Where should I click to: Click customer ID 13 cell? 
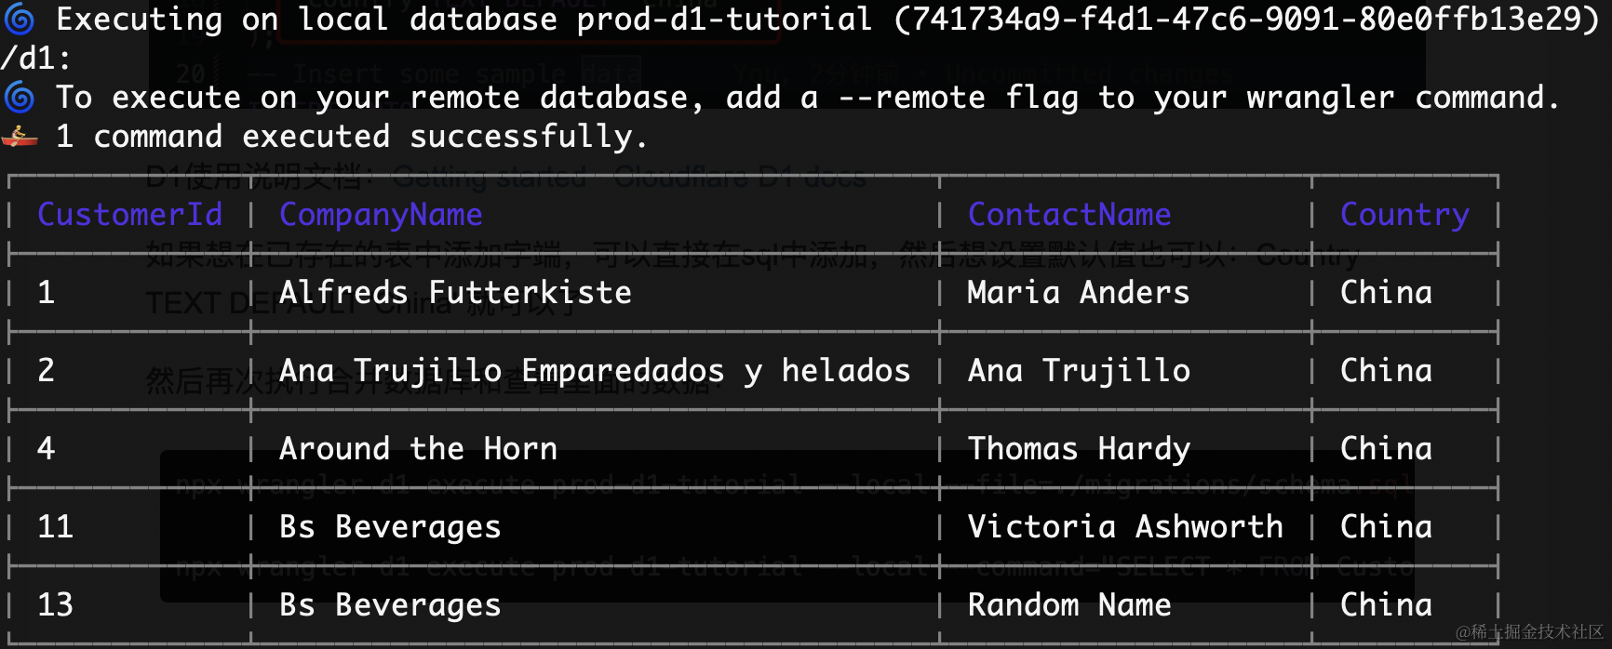point(55,605)
